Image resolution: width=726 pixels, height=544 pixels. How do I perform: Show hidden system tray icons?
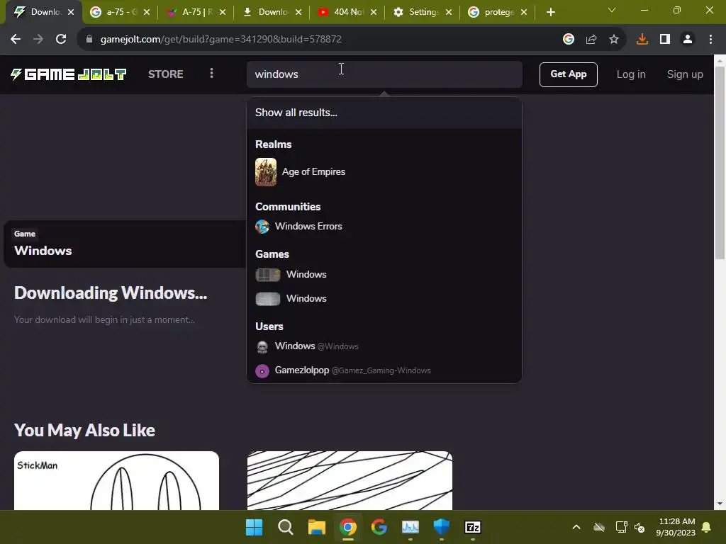click(576, 527)
